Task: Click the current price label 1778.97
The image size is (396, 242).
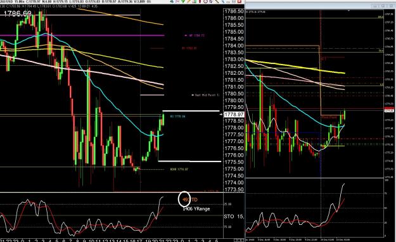Action: point(234,115)
